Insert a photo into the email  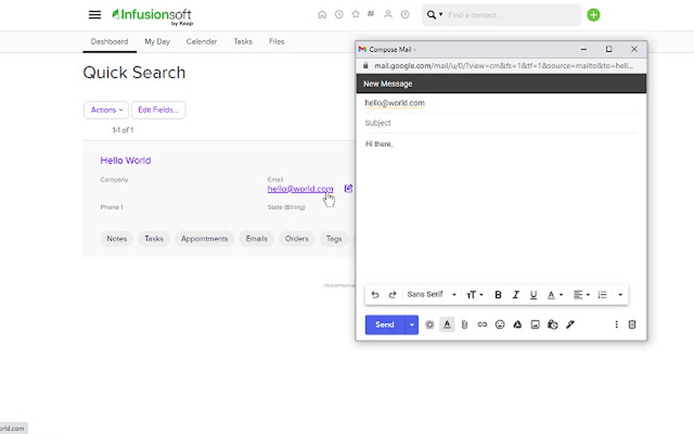[535, 324]
